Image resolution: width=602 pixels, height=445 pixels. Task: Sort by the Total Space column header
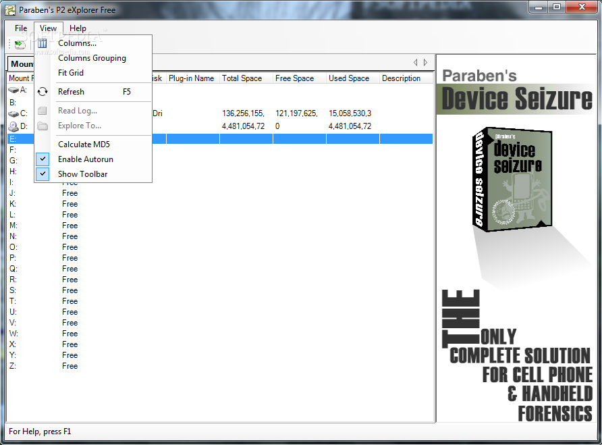tap(246, 78)
